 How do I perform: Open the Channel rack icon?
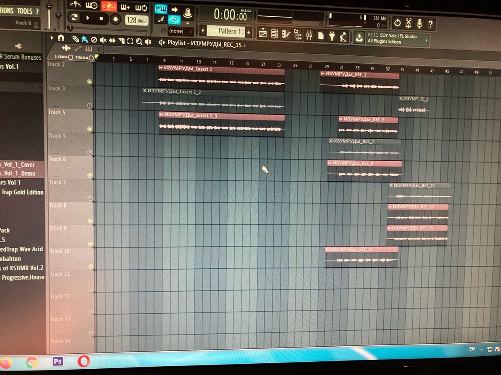point(274,35)
